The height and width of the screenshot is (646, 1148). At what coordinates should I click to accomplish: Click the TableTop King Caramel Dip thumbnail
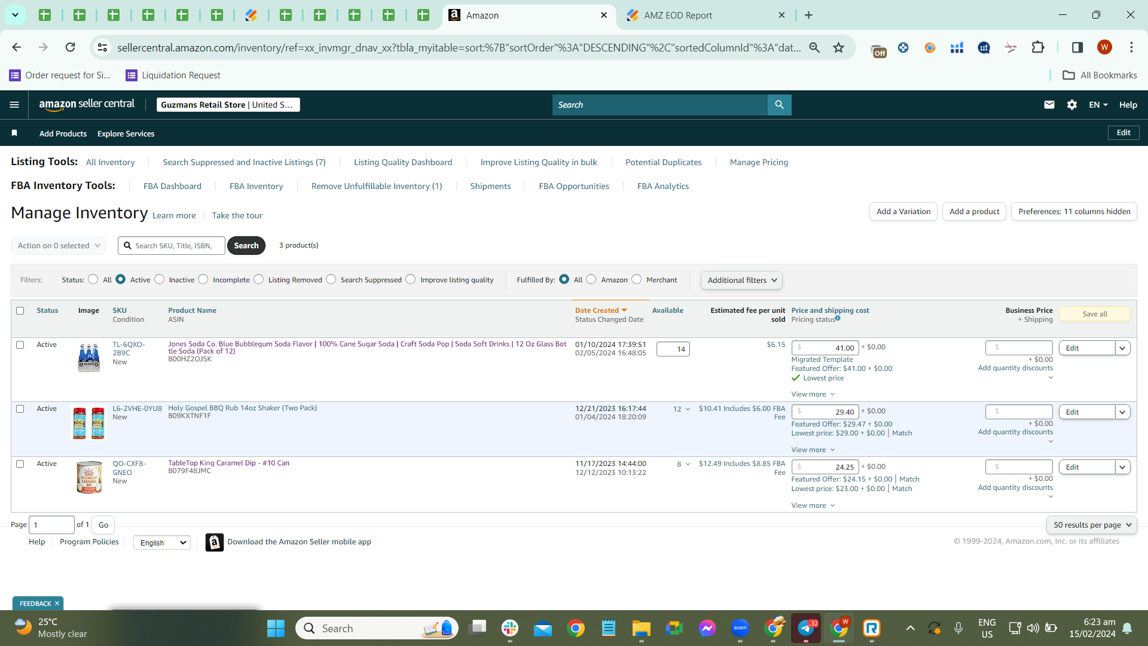[89, 477]
